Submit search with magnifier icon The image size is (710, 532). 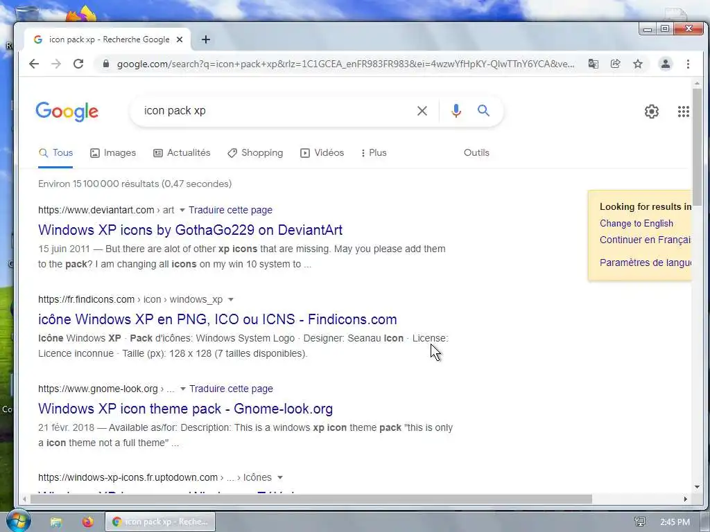pyautogui.click(x=483, y=110)
